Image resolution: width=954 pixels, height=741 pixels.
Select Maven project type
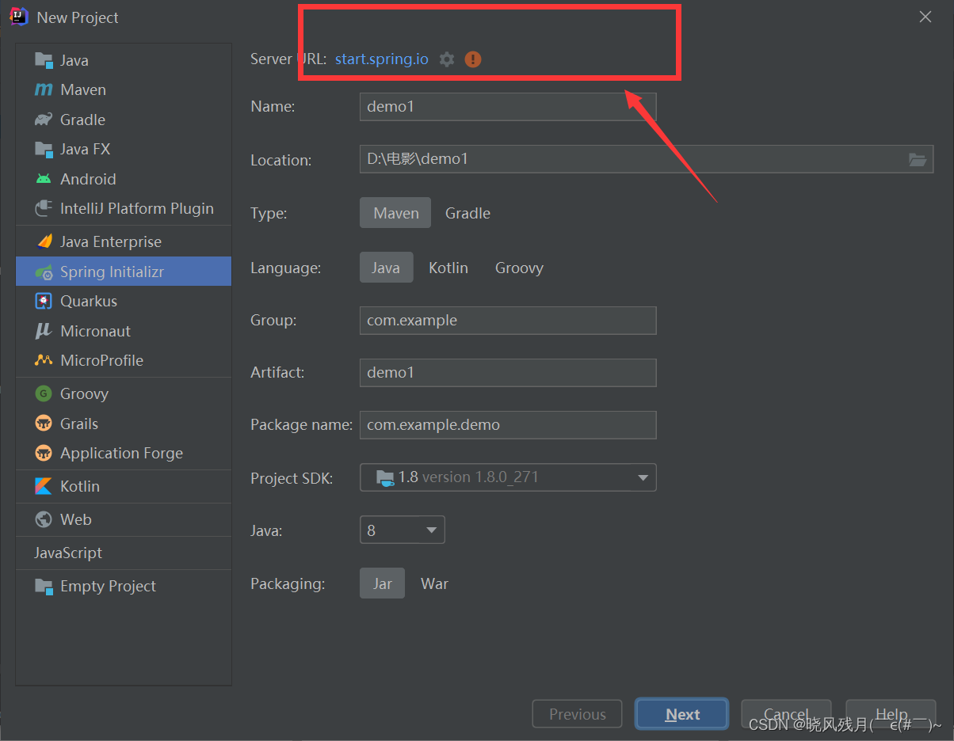395,213
